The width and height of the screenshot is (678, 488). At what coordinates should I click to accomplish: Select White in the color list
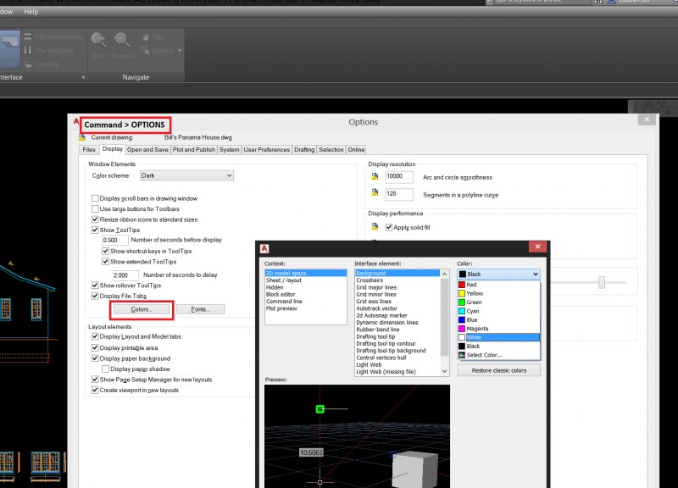(499, 337)
